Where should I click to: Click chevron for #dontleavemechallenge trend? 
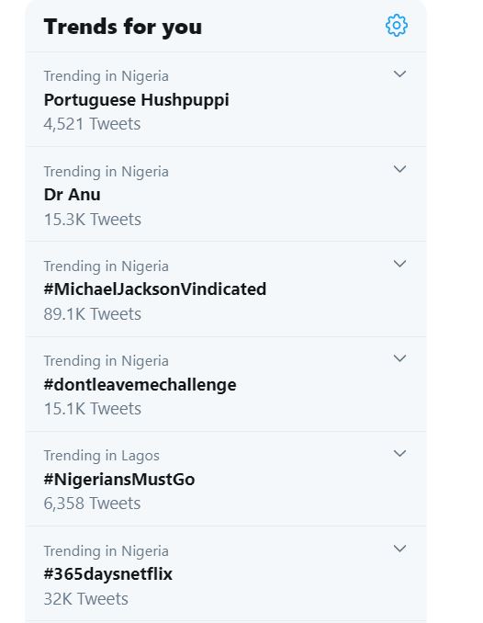399,358
